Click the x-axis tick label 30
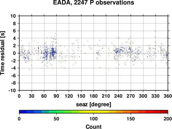Screen dimensions: 172x129 tap(32, 96)
